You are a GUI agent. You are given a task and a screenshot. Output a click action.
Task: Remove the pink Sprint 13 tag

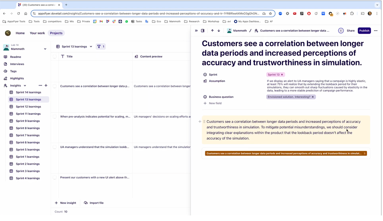pyautogui.click(x=282, y=75)
